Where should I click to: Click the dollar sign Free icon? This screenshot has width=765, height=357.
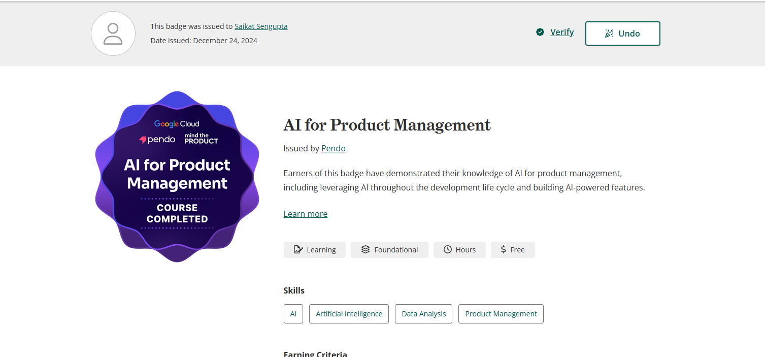click(503, 250)
